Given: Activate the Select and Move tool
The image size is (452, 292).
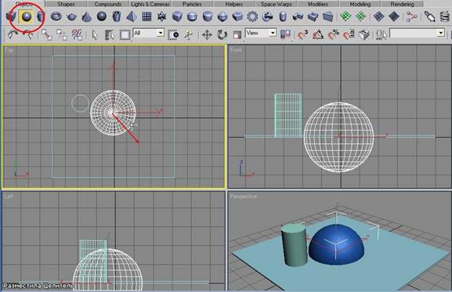Looking at the screenshot, I should [x=207, y=35].
